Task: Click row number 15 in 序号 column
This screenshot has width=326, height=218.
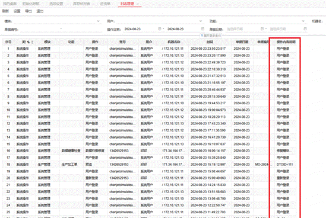Action: [8, 144]
